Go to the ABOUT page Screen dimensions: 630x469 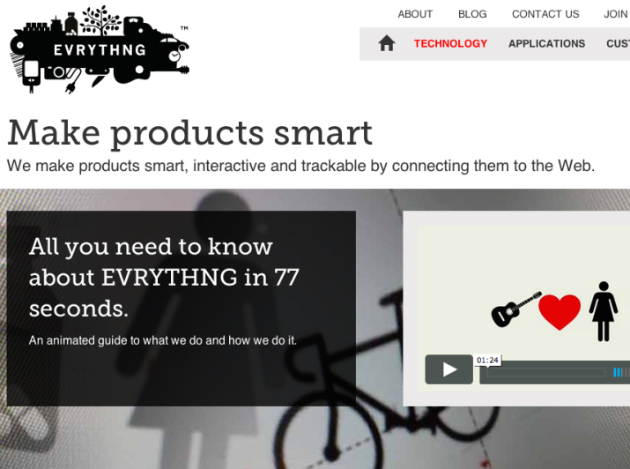point(415,14)
